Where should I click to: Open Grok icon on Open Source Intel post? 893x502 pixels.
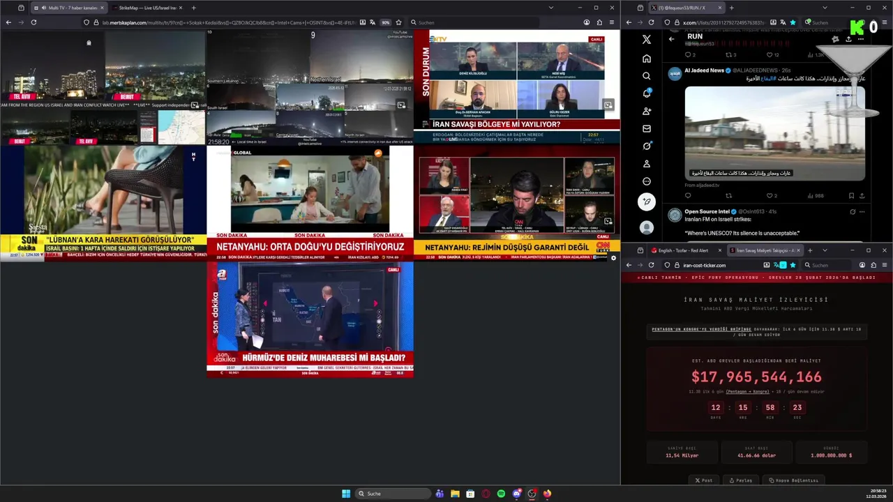point(853,212)
